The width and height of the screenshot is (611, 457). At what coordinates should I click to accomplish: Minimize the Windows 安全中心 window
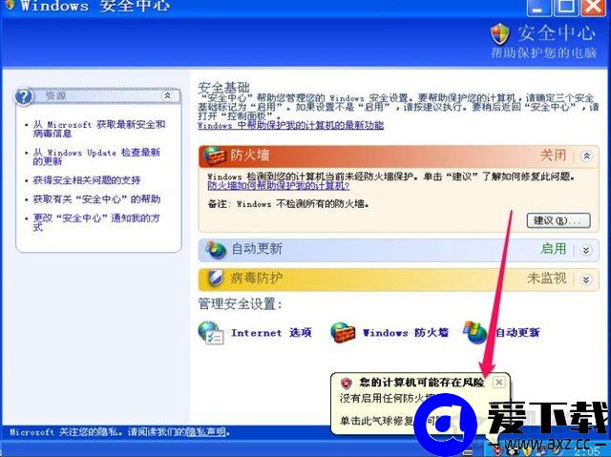pyautogui.click(x=539, y=7)
